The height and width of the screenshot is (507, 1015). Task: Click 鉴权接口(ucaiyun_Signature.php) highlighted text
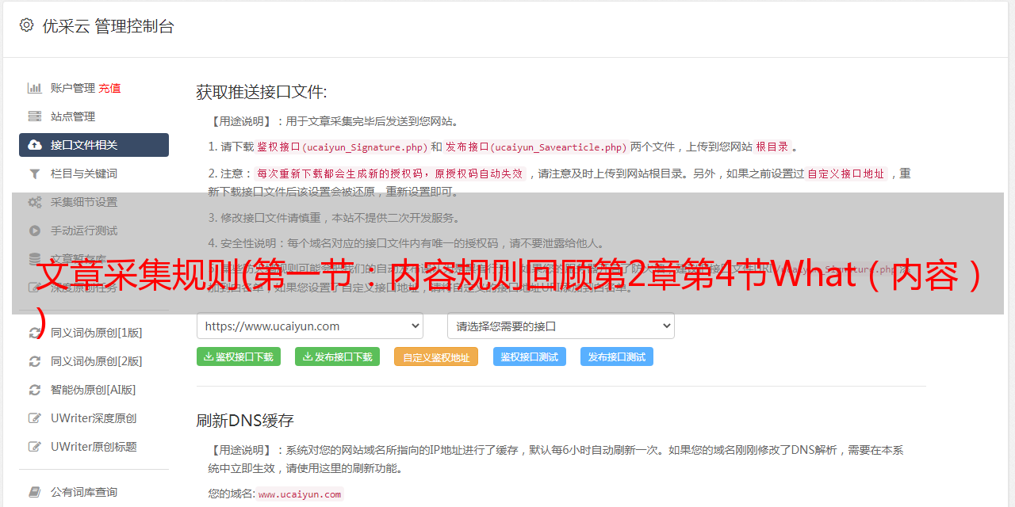(x=342, y=147)
